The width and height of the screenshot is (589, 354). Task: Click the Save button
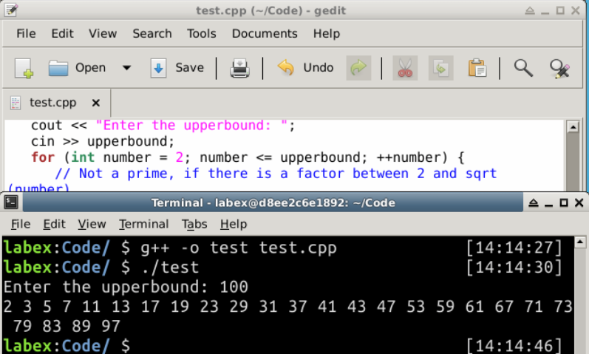tap(177, 68)
